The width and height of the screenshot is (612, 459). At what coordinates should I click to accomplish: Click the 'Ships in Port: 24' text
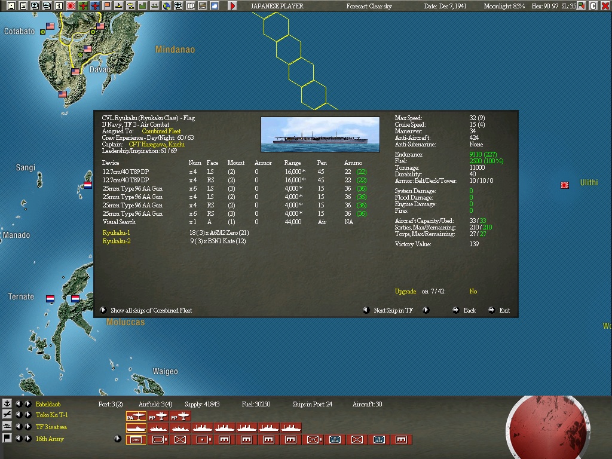[x=312, y=404]
